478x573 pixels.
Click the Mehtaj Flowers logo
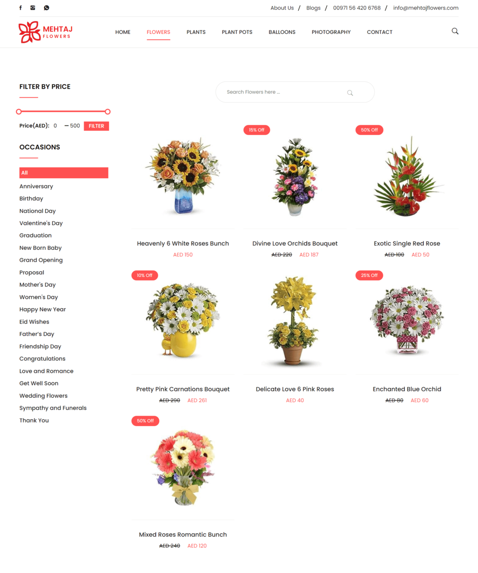(46, 32)
